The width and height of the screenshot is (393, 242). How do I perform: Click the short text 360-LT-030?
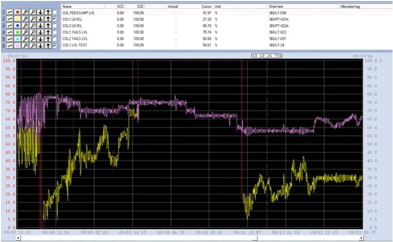[x=277, y=13]
